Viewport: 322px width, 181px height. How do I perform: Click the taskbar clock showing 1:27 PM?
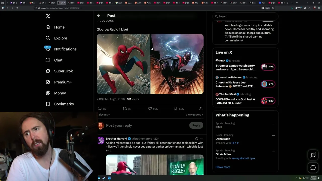pos(313,178)
